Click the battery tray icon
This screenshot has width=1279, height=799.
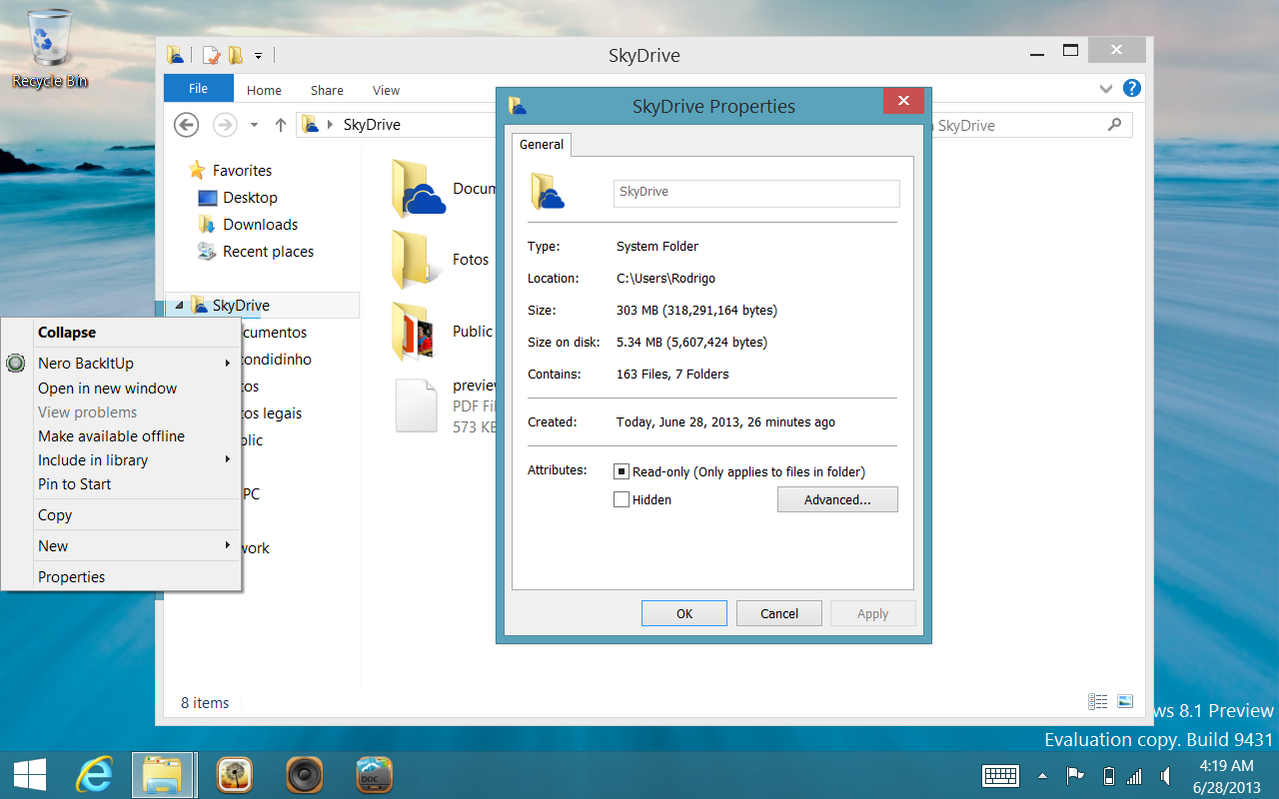tap(1108, 776)
